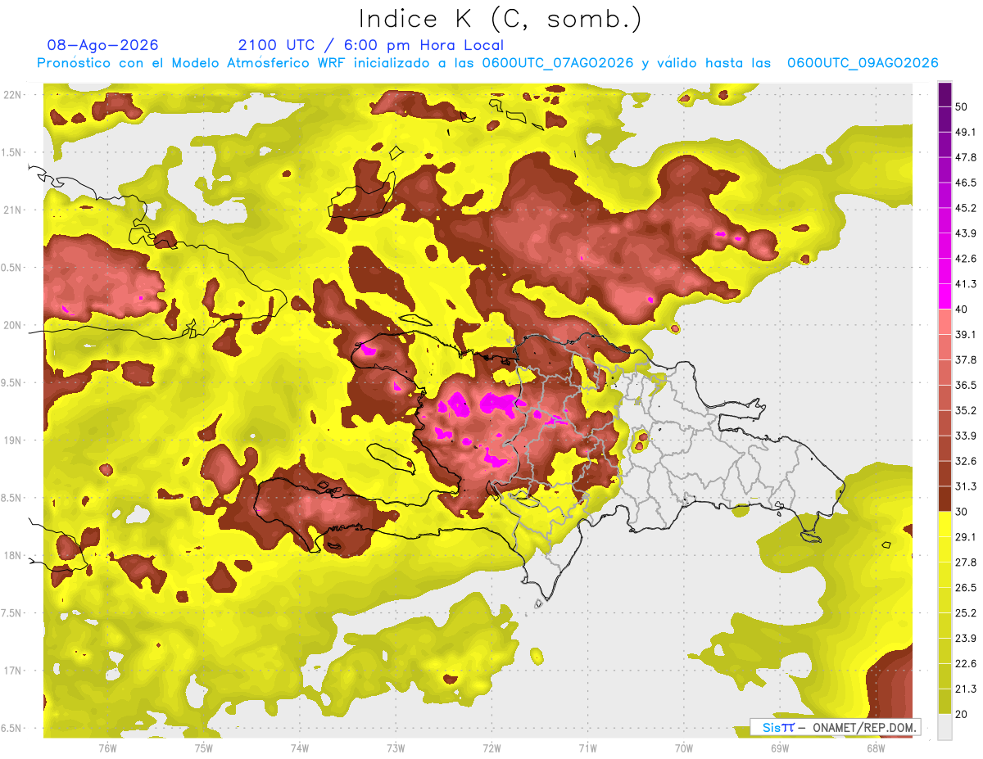This screenshot has height=759, width=983.
Task: Click the '76W' longitude axis label
Action: pyautogui.click(x=107, y=748)
